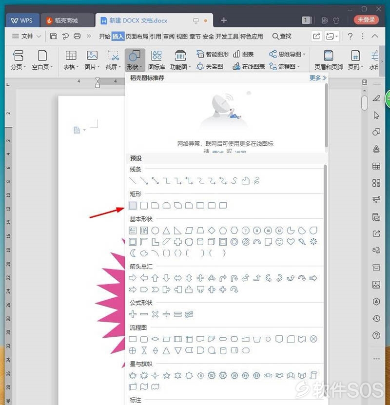This screenshot has width=390, height=405.
Task: Select the vertical scroll shape in 星与旗帜
Action: coord(313,375)
